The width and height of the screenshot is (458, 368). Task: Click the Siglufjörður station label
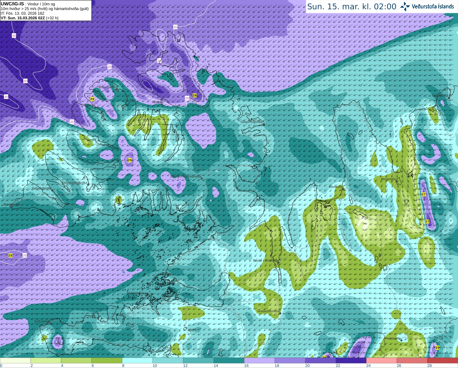point(440,96)
